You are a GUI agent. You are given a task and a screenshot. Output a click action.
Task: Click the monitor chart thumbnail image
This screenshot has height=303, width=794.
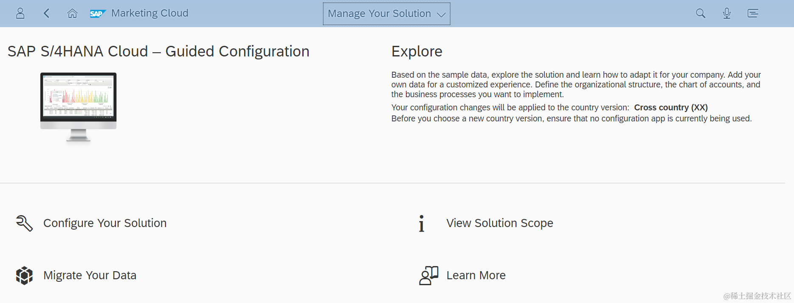[x=78, y=107]
